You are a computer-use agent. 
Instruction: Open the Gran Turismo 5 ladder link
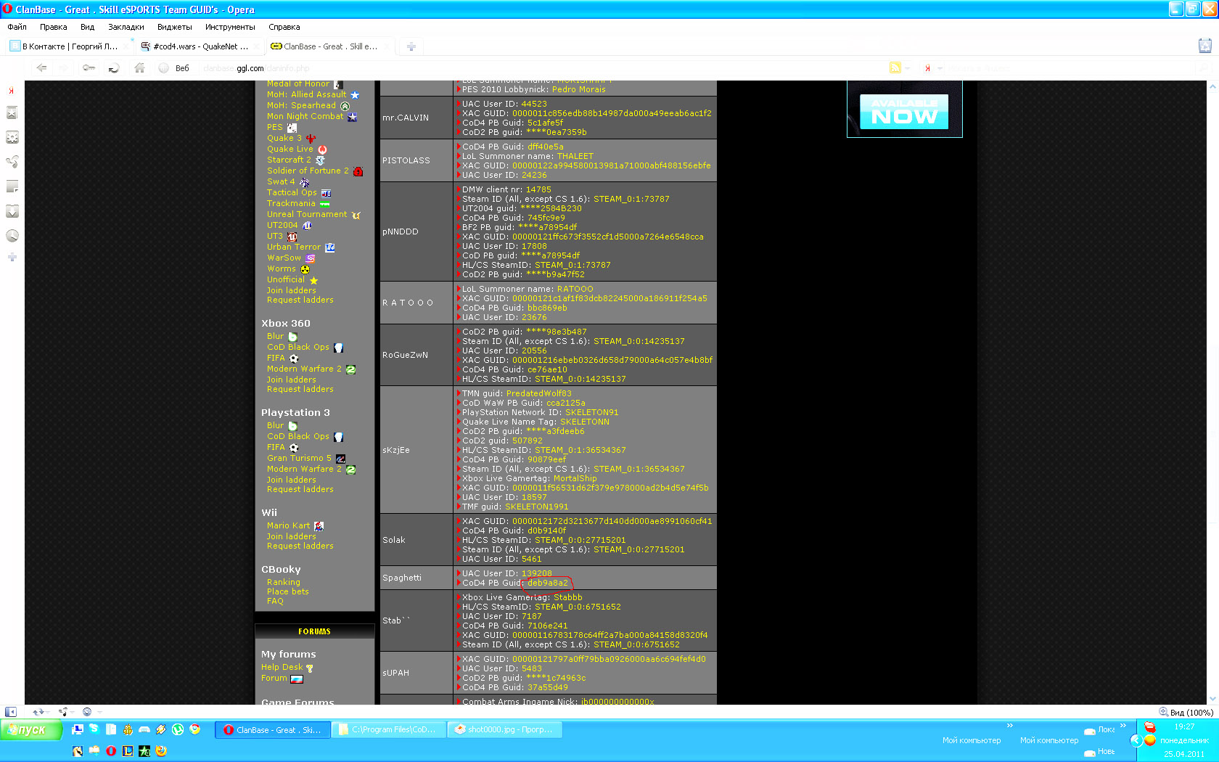299,458
